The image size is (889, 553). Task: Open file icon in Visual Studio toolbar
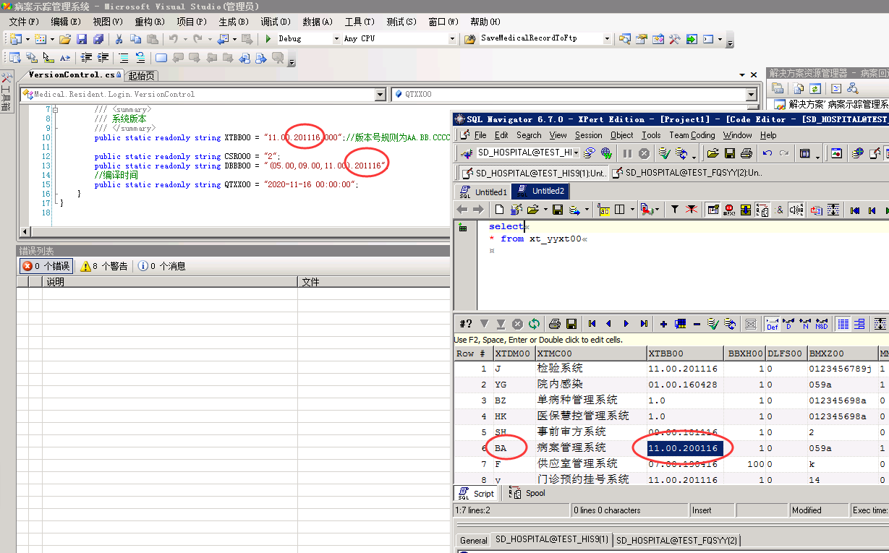tap(65, 39)
